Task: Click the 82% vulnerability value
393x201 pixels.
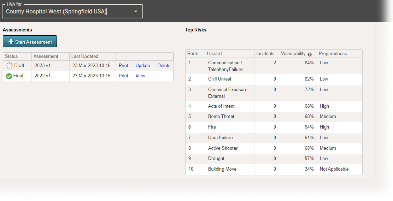Action: pyautogui.click(x=309, y=79)
